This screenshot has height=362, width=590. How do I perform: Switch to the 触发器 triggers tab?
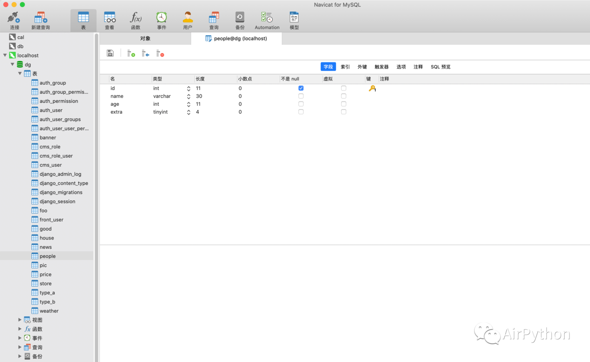pyautogui.click(x=382, y=67)
